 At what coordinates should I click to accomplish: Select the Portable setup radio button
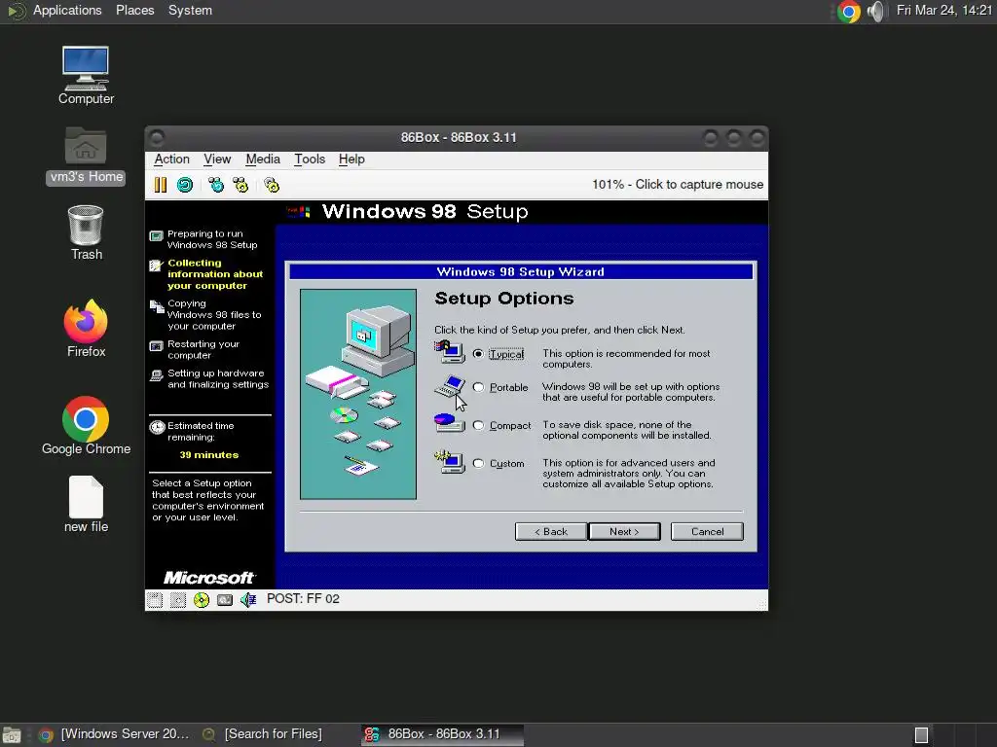point(478,387)
